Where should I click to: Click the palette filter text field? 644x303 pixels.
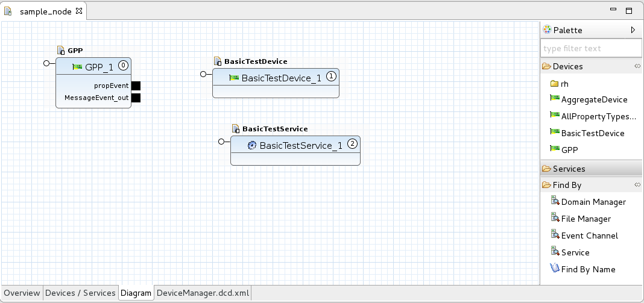tap(590, 48)
